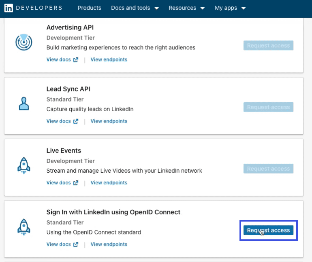Click the LinkedIn logo in the header

9,8
